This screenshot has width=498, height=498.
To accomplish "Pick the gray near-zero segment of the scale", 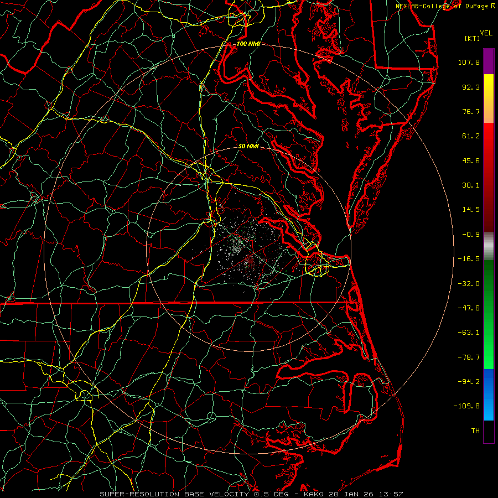I will pos(489,246).
